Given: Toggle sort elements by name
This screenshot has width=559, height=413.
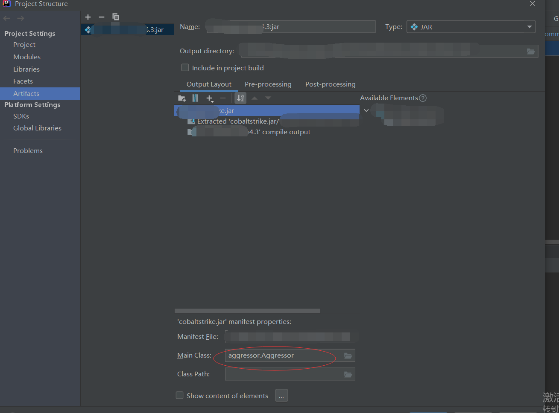Looking at the screenshot, I should coord(241,98).
